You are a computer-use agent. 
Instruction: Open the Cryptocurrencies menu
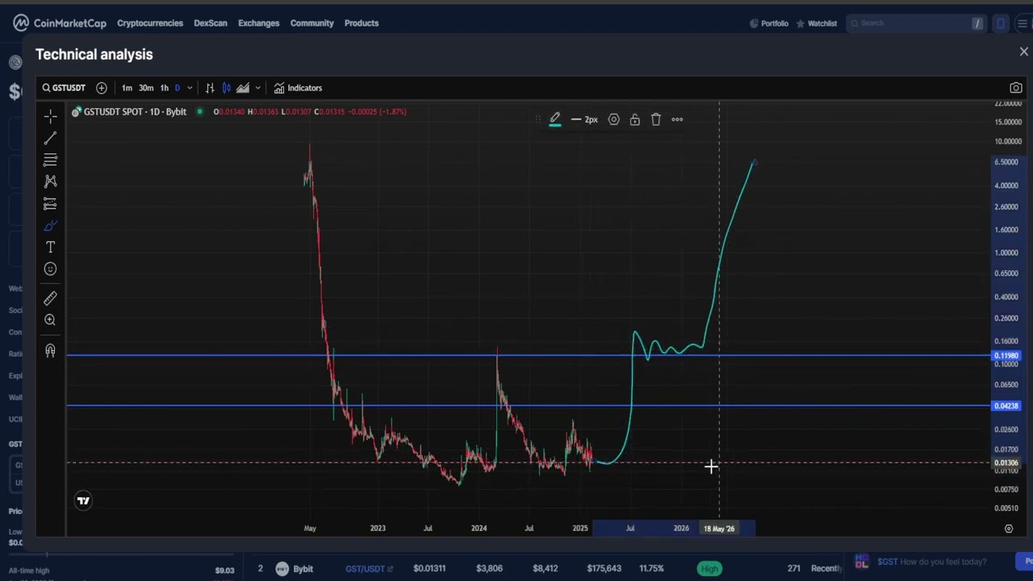click(x=150, y=23)
